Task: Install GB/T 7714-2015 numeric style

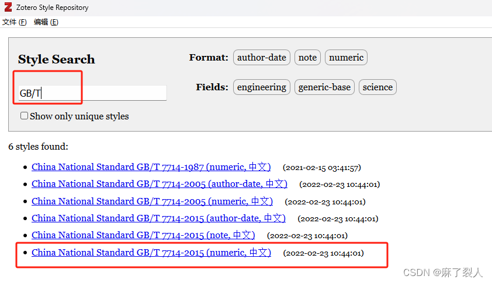Action: click(x=151, y=253)
